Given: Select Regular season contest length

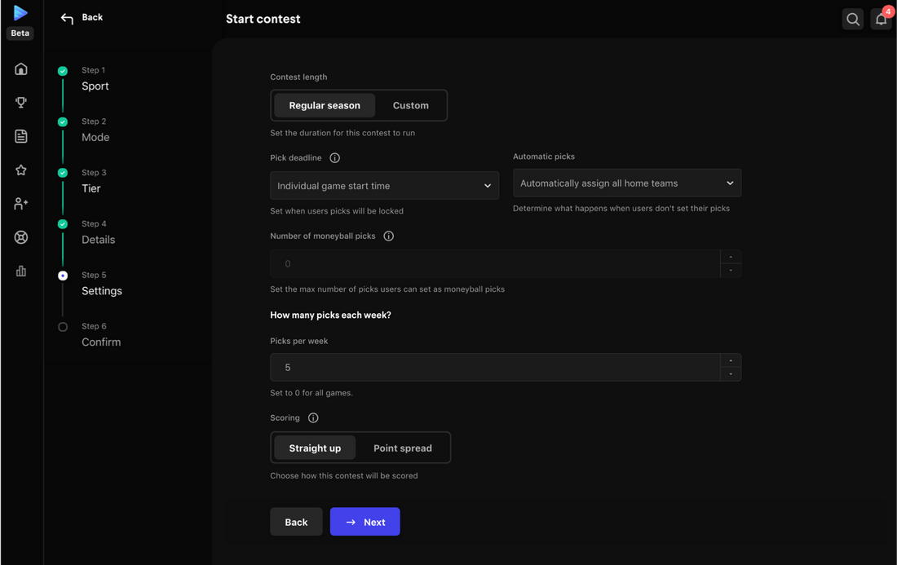Looking at the screenshot, I should coord(325,105).
